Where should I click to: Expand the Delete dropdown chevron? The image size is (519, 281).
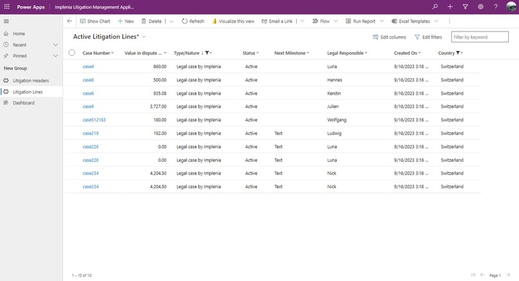(x=171, y=21)
